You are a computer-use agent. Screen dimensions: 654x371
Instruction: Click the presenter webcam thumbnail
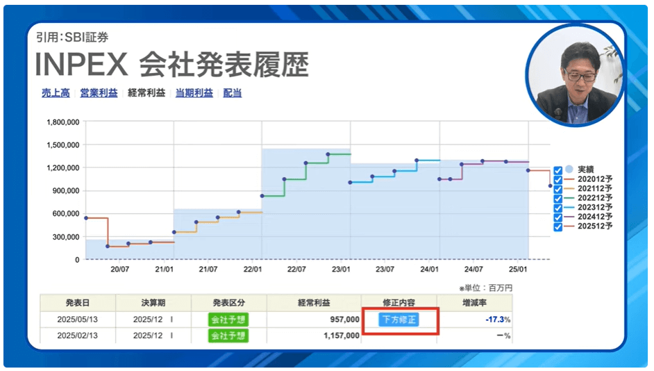(x=576, y=76)
